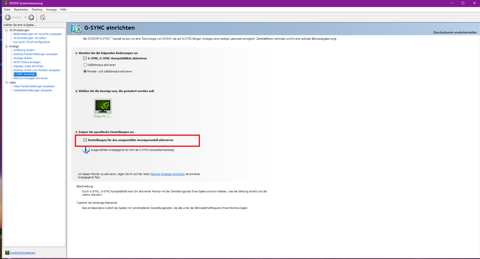
Task: Select G-SYNC einrichten in task tree
Action: click(x=25, y=74)
